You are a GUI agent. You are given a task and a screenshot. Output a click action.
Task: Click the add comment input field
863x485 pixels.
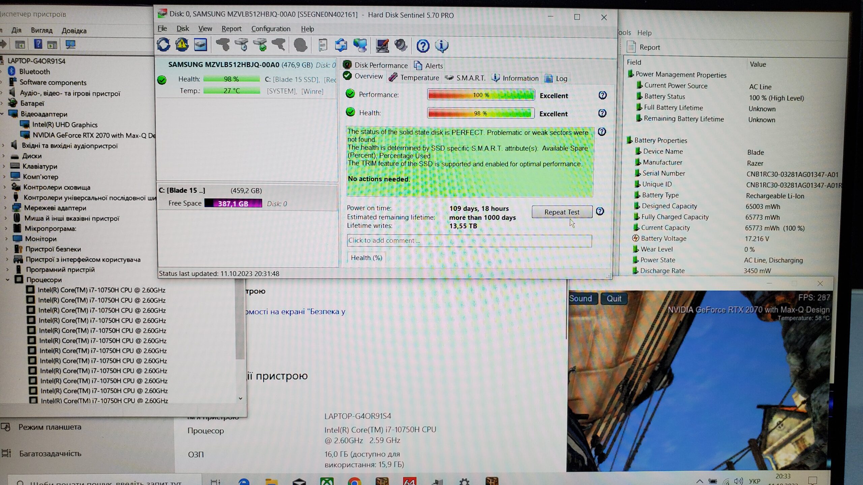coord(469,240)
